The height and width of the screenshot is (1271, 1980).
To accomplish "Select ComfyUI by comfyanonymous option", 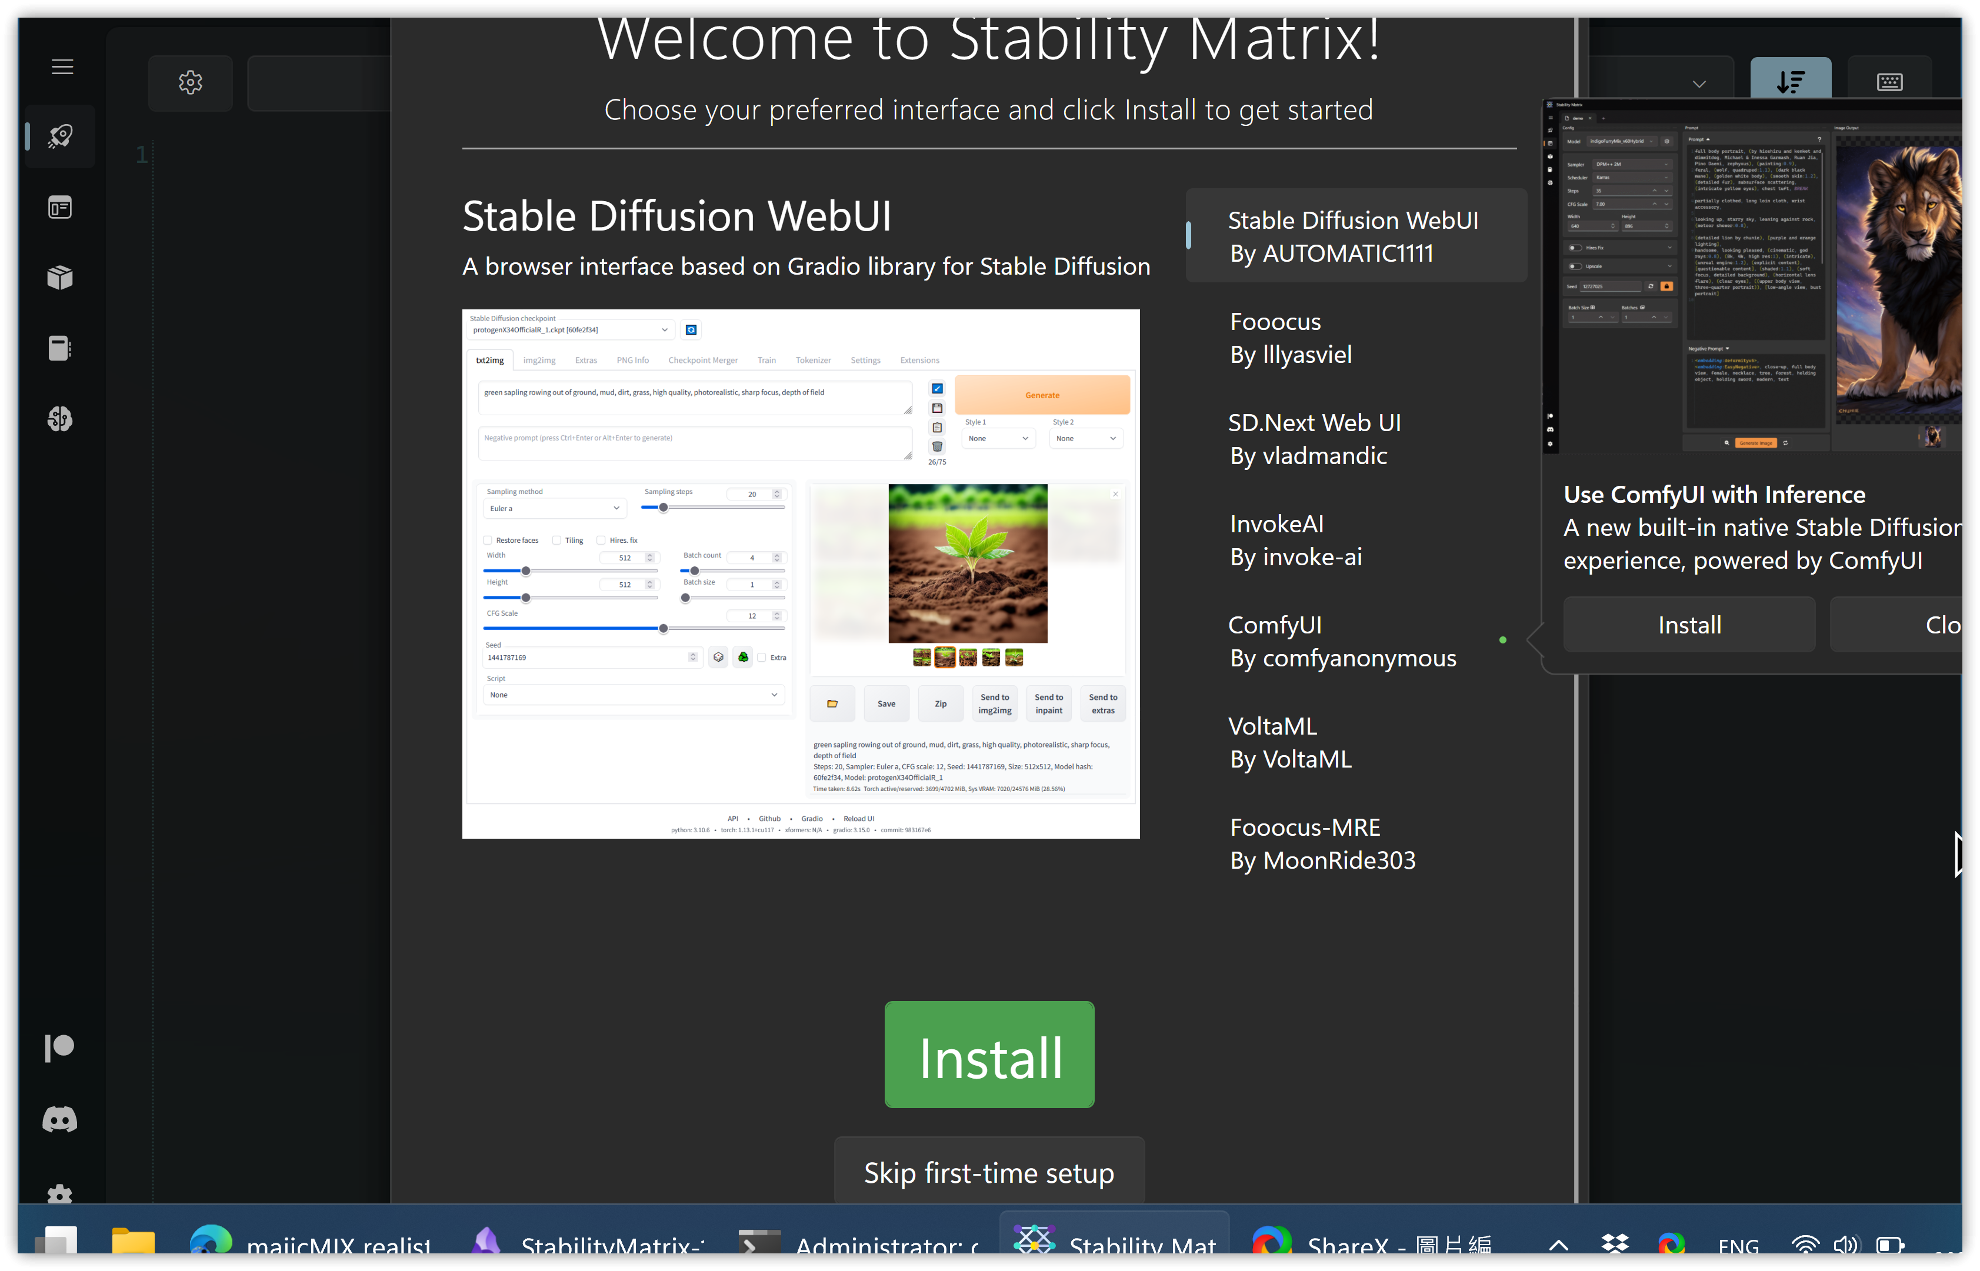I will (x=1341, y=641).
